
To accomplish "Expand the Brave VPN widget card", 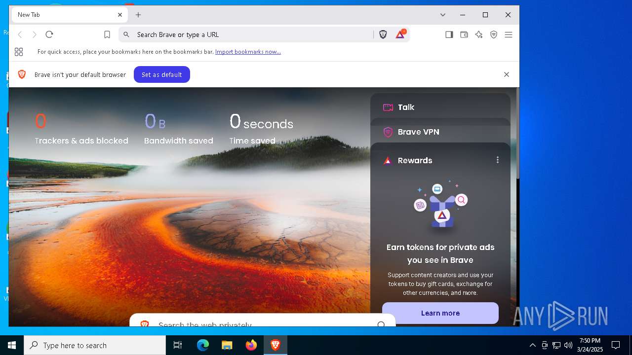I will click(x=440, y=132).
